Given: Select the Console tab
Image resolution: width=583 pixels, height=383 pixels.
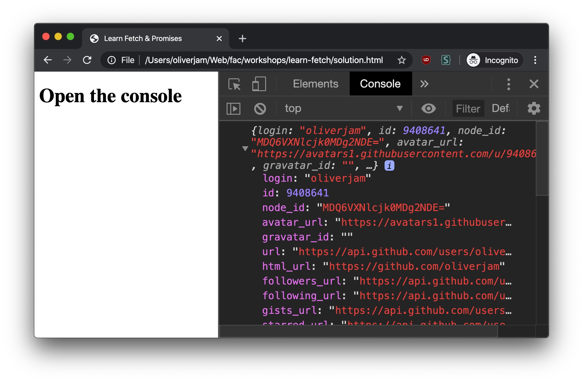Looking at the screenshot, I should [x=380, y=84].
